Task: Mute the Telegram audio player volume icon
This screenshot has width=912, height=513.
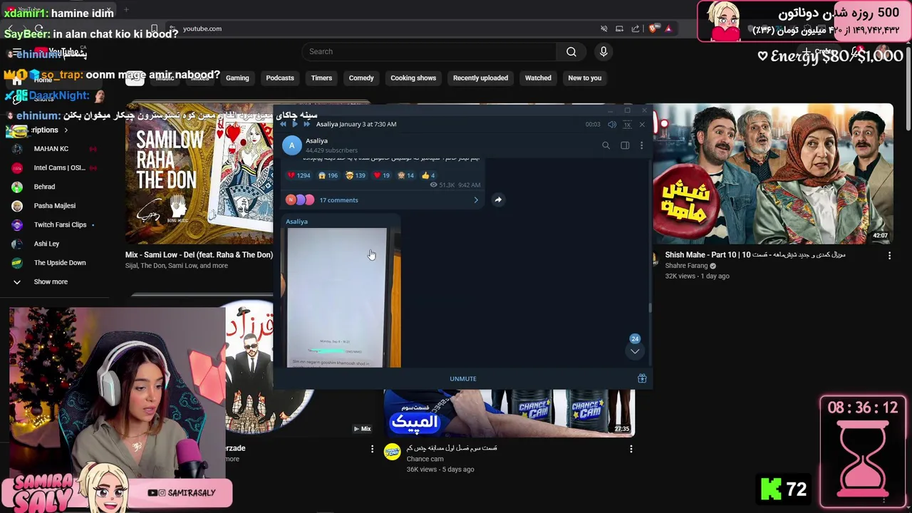Action: [x=612, y=125]
